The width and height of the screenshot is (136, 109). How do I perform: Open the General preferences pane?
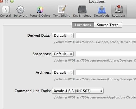point(5,11)
